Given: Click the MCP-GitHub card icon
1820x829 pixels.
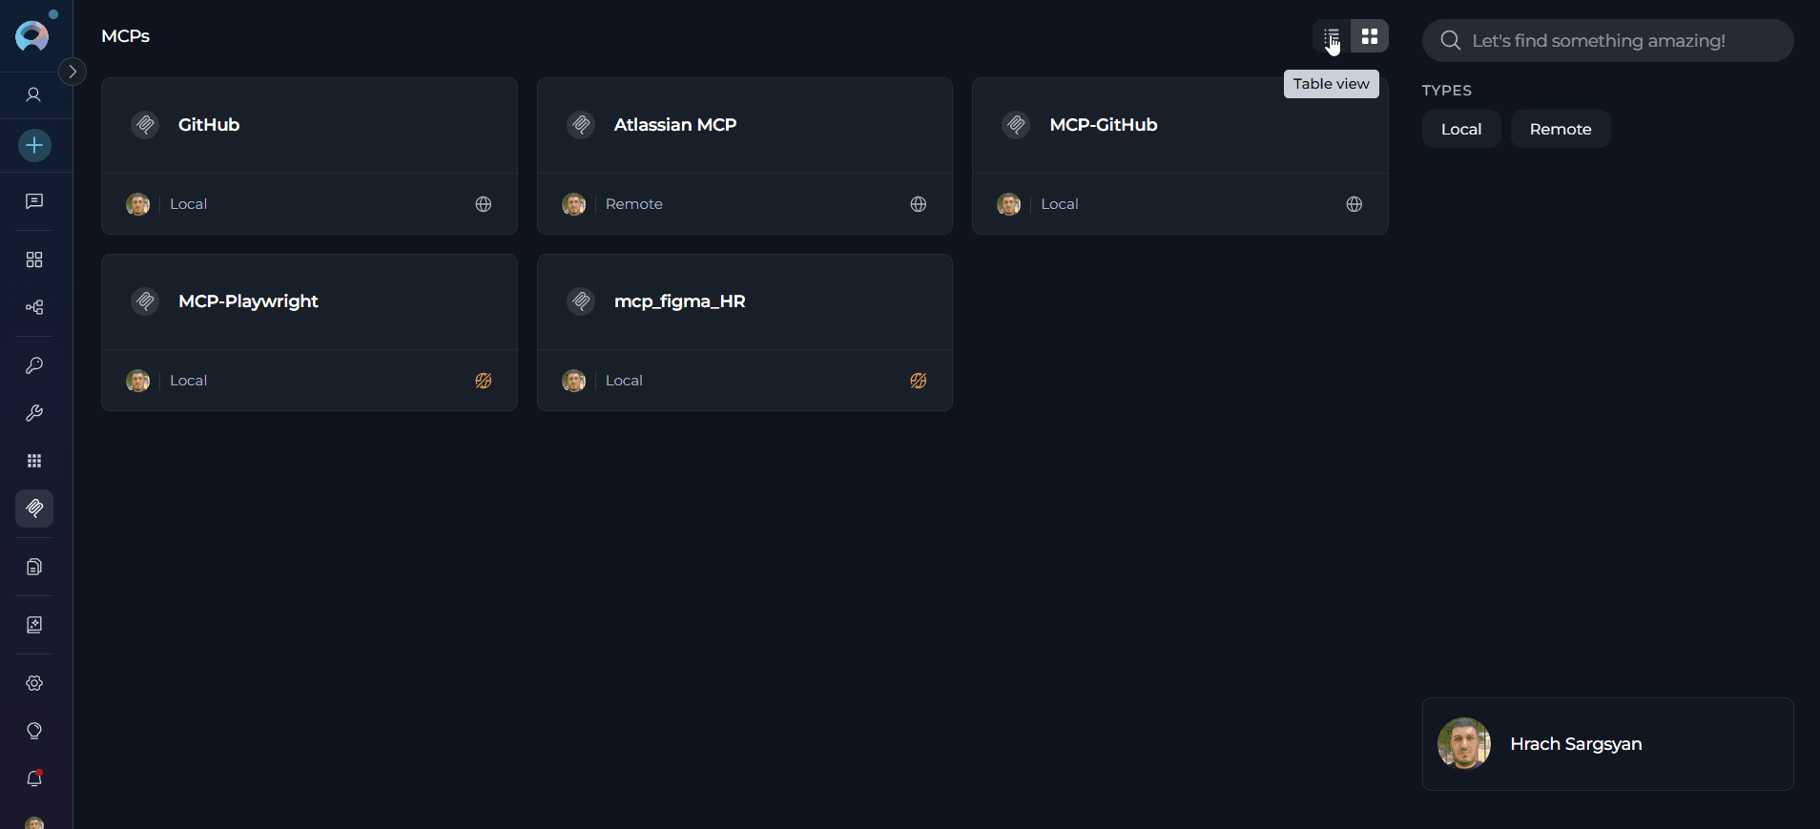Looking at the screenshot, I should (1016, 125).
